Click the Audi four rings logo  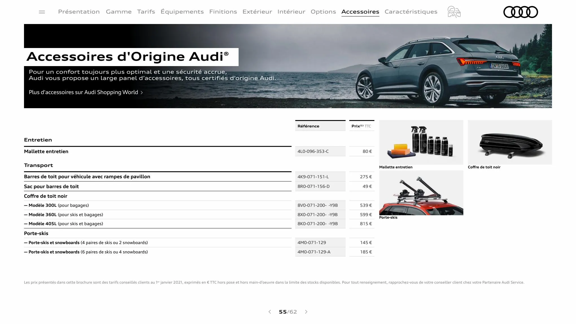(521, 12)
